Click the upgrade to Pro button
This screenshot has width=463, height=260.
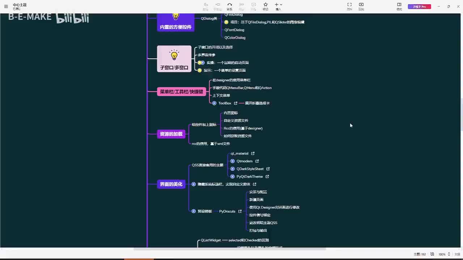point(419,6)
